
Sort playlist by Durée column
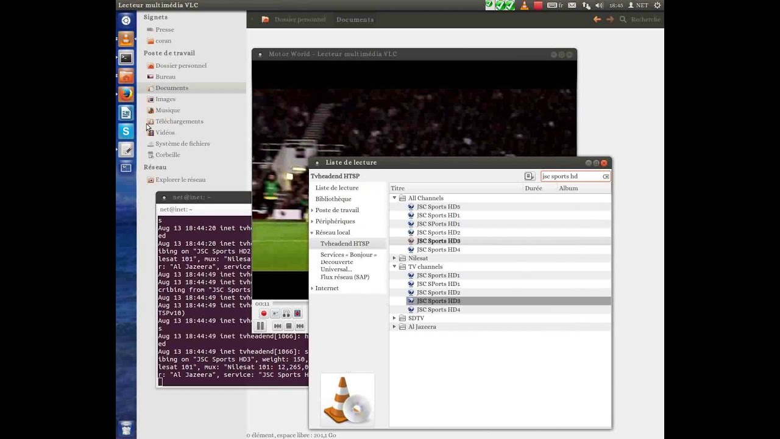tap(540, 188)
